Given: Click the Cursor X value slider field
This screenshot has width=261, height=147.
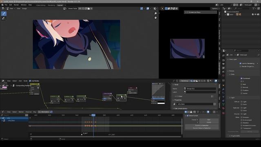Looking at the screenshot, I should click(209, 120).
